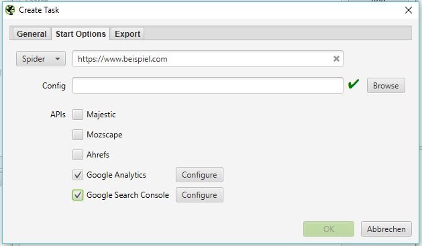Viewport: 422px width, 246px height.
Task: Configure Google Search Console settings
Action: click(199, 195)
